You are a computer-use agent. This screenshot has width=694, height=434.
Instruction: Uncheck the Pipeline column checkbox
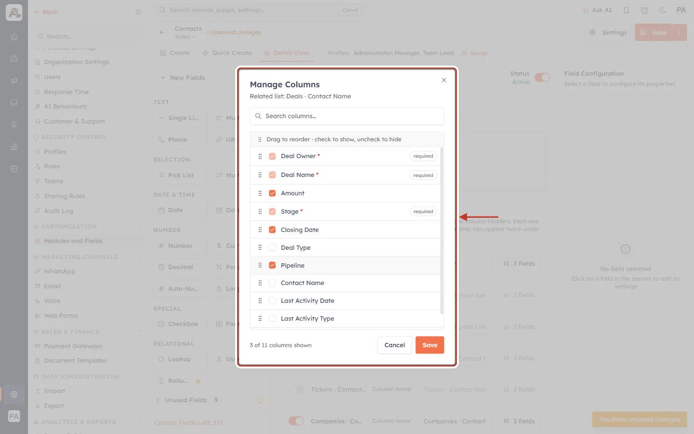(272, 265)
